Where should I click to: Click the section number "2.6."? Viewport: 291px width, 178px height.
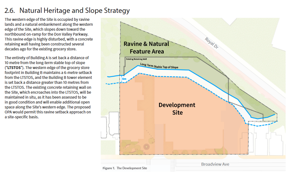[11, 11]
